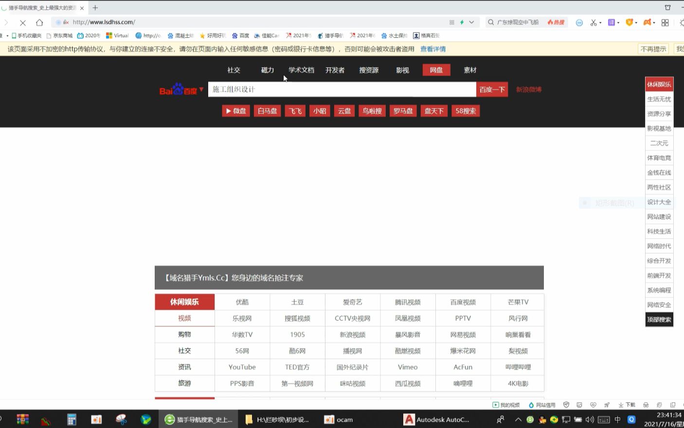The height and width of the screenshot is (428, 684).
Task: Click the search field containing 施工组织设计
Action: click(x=342, y=90)
